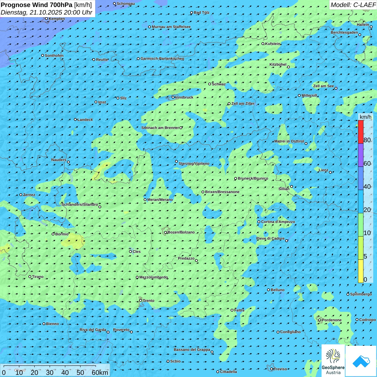This screenshot has height=377, width=377.
Task: Click the Meran/Merano label
Action: [160, 200]
